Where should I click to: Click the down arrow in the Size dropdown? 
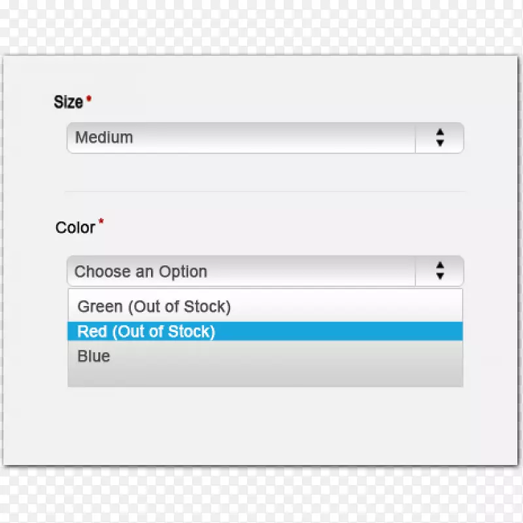point(440,143)
